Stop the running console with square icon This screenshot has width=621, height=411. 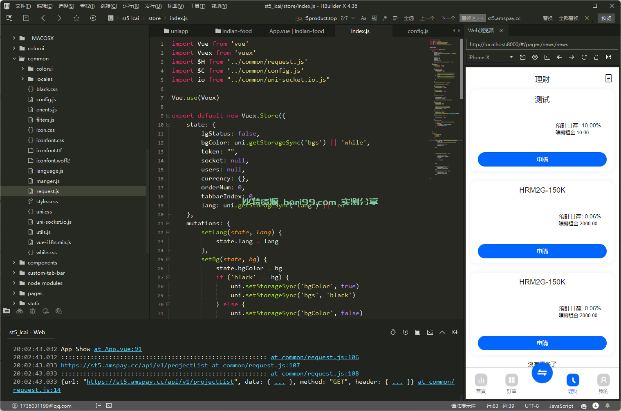pos(417,332)
